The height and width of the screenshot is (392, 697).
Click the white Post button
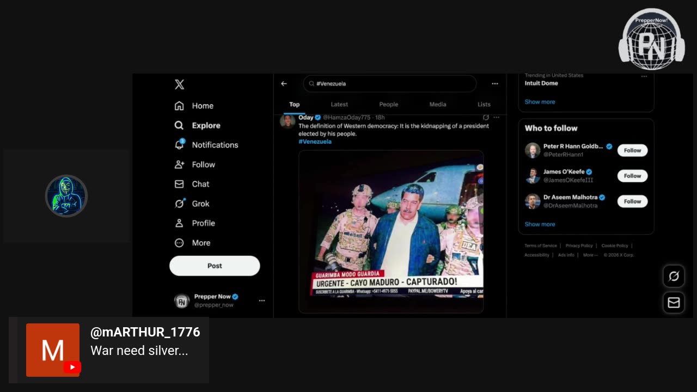click(x=215, y=266)
